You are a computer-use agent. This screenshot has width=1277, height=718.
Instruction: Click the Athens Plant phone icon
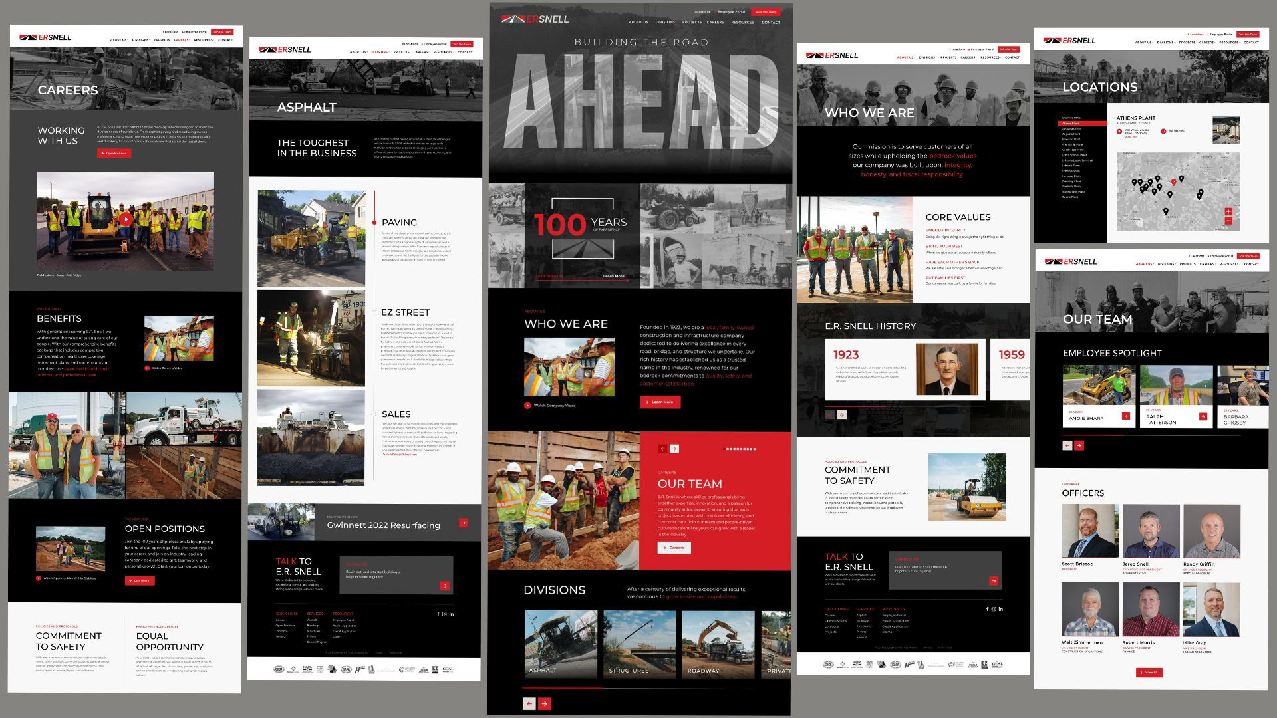point(1163,131)
